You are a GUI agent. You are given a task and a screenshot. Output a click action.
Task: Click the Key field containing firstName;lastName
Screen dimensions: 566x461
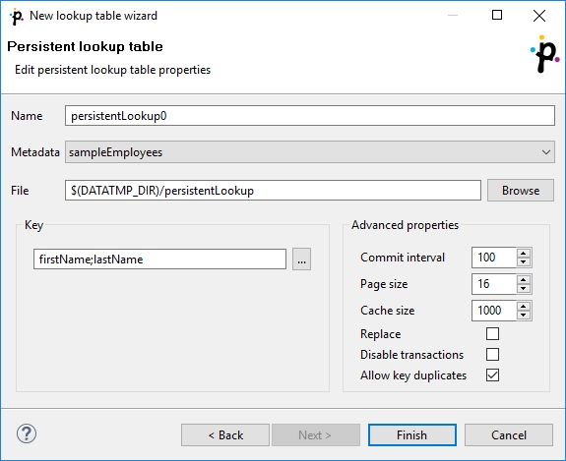pos(159,259)
